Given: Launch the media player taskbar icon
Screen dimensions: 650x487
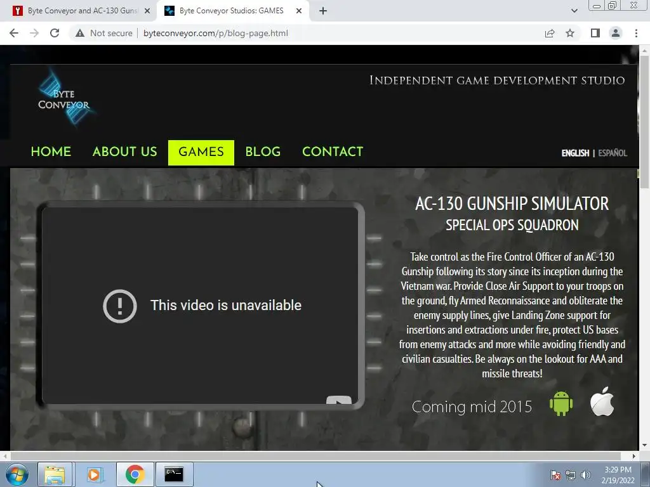Looking at the screenshot, I should click(x=95, y=474).
